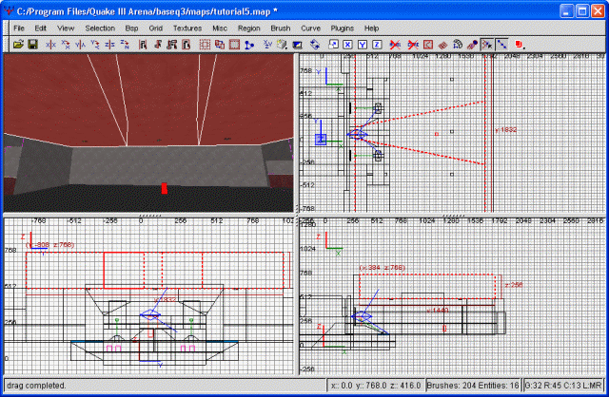Open the Brush menu

point(281,28)
